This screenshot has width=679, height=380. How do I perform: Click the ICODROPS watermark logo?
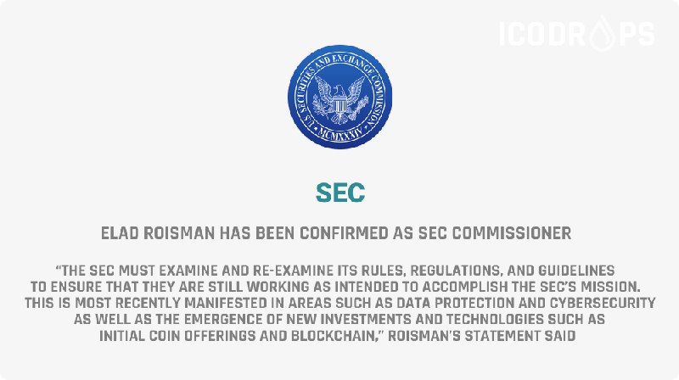pos(577,33)
